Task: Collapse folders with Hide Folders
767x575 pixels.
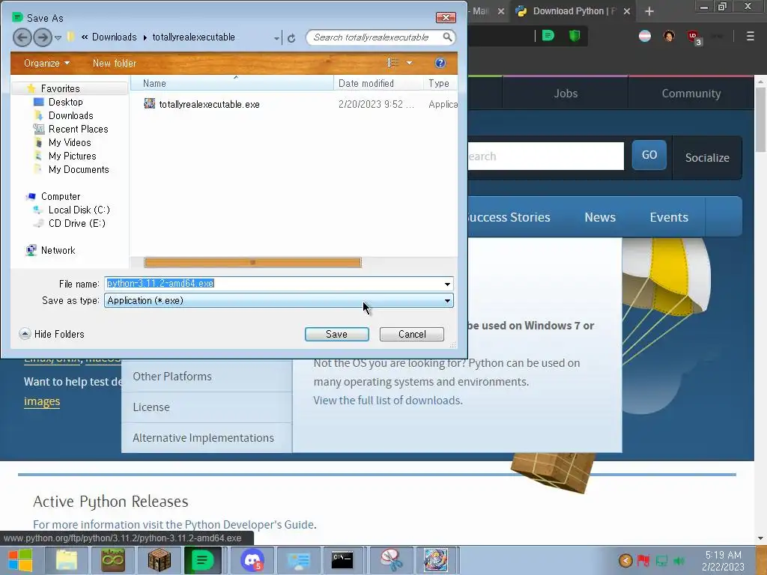Action: point(52,334)
